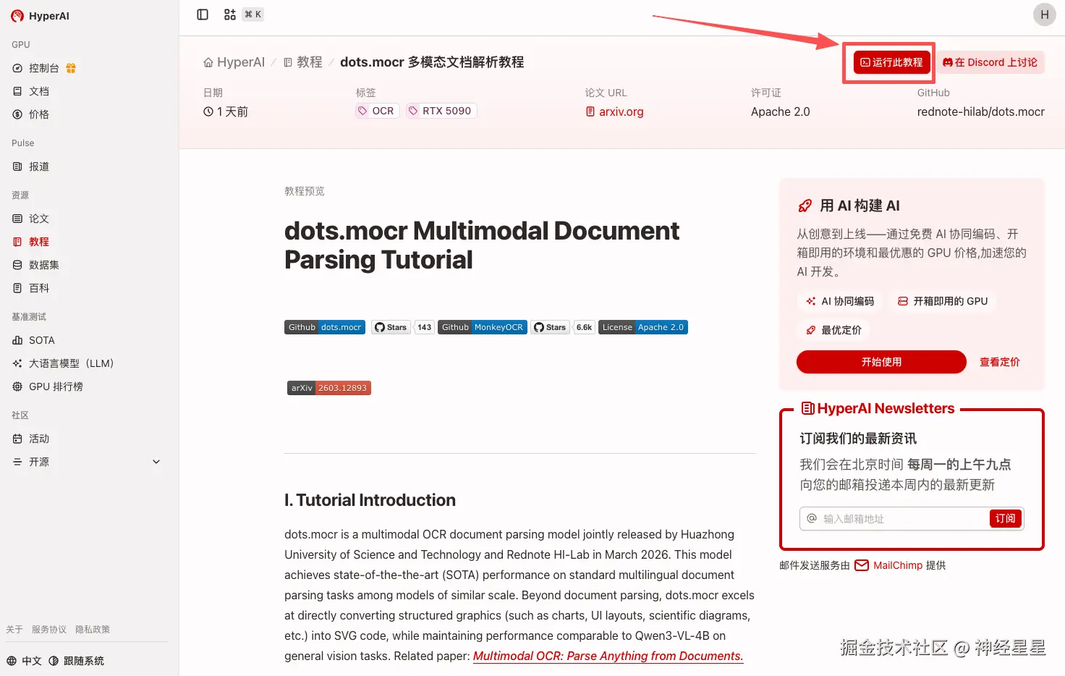Open 论文 in the sidebar
The height and width of the screenshot is (676, 1065).
39,219
